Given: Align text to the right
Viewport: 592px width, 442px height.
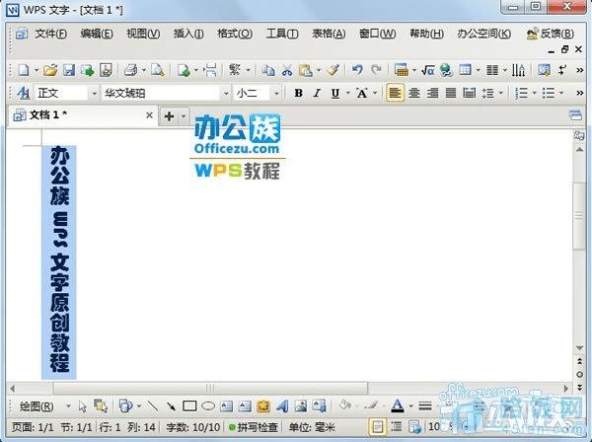Looking at the screenshot, I should (x=432, y=93).
